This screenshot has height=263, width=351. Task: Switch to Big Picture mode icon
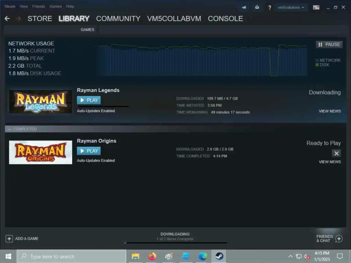[316, 8]
